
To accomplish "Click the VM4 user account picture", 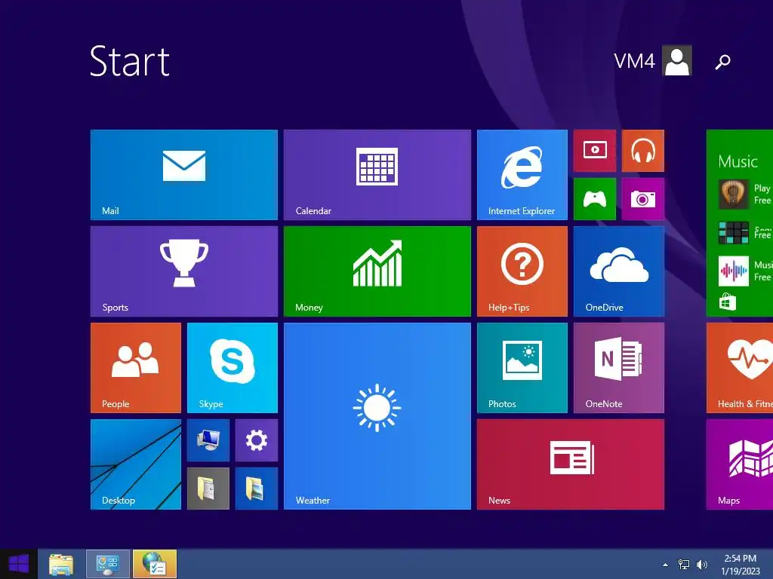I will coord(677,60).
